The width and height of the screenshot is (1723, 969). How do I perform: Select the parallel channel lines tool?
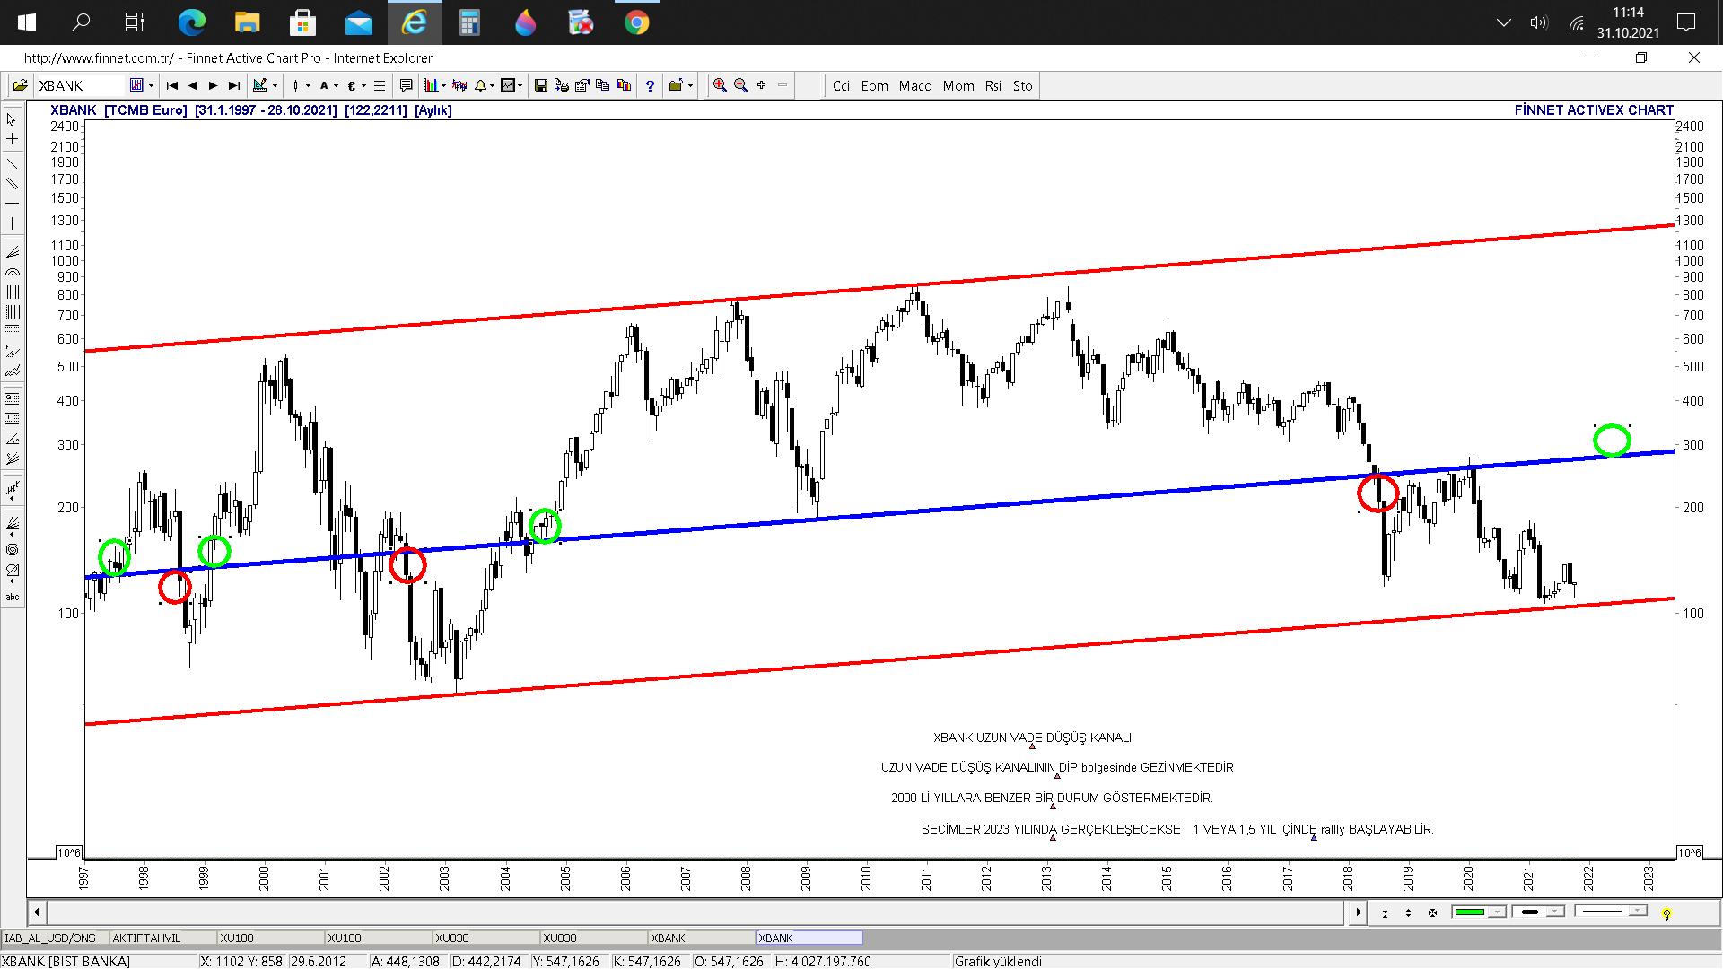point(13,183)
